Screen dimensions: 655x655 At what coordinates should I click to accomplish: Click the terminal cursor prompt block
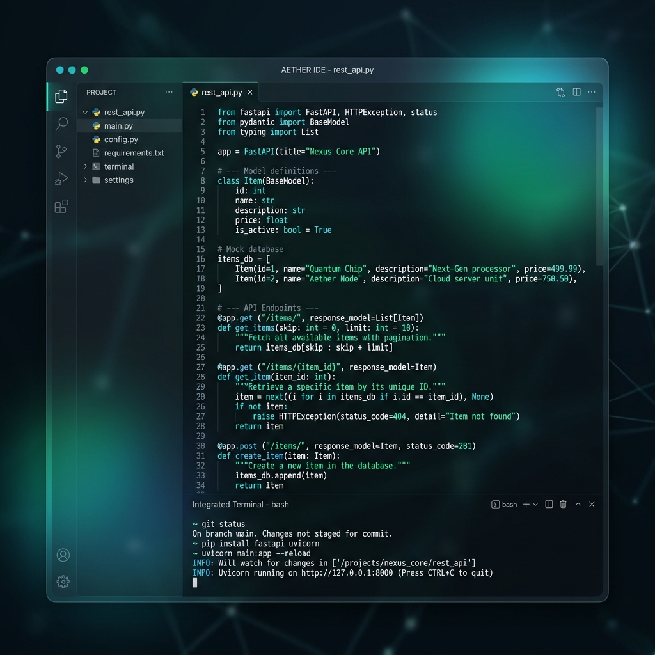click(x=194, y=583)
